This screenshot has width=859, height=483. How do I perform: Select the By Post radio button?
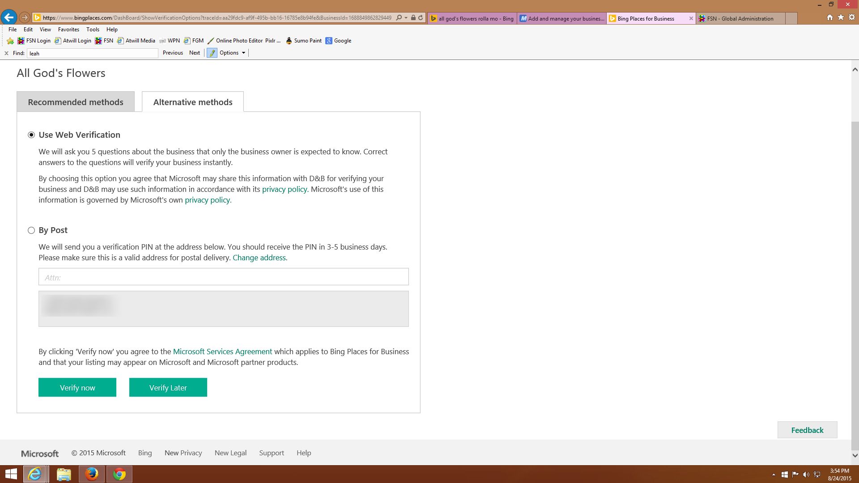pyautogui.click(x=31, y=230)
